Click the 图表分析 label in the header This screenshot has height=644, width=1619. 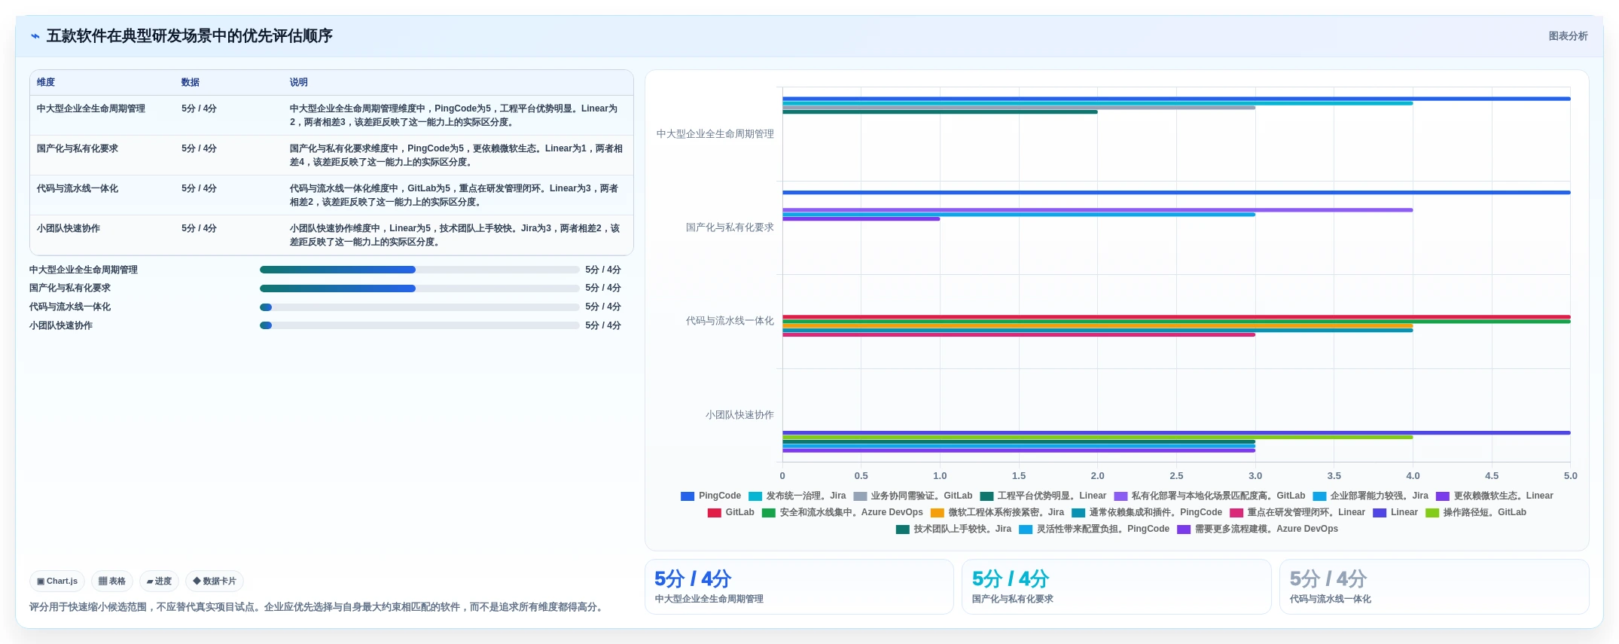coord(1568,36)
